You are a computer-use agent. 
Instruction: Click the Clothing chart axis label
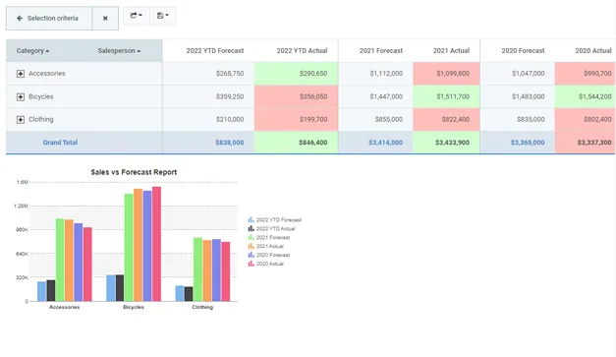coord(202,307)
